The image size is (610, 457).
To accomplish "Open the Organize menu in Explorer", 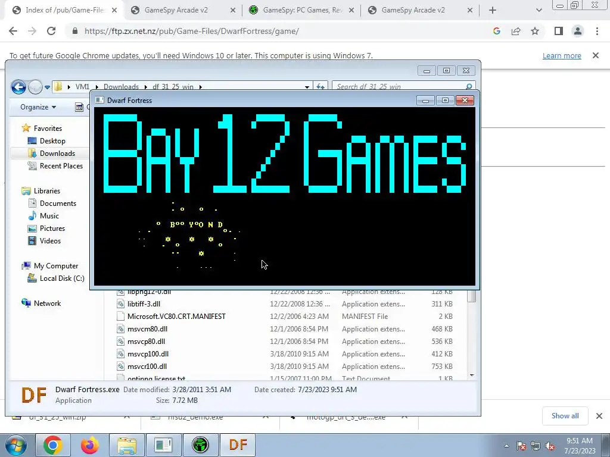I will pos(38,107).
